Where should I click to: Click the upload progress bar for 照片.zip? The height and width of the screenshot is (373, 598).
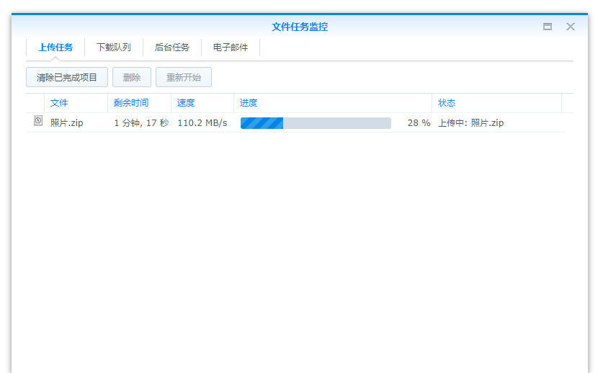point(316,123)
